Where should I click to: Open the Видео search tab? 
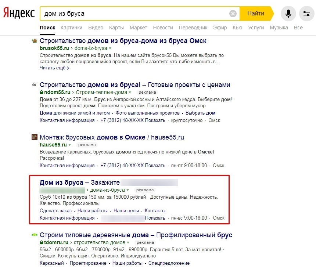click(x=96, y=28)
